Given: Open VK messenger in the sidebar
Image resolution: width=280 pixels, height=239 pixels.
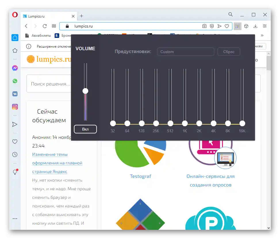Looking at the screenshot, I should [x=15, y=94].
